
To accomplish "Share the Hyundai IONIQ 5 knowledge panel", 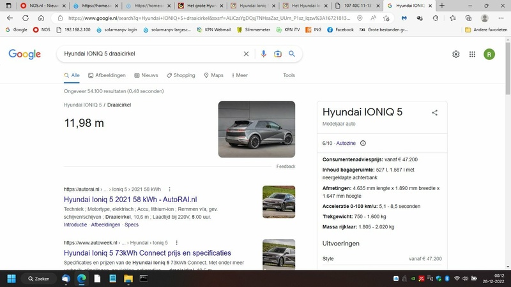I will [435, 113].
